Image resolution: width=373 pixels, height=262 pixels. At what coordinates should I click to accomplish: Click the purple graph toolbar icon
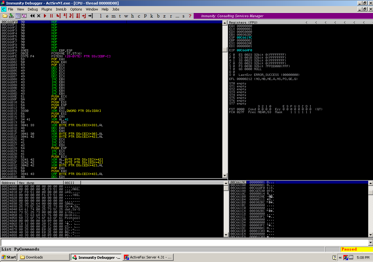click(x=24, y=16)
